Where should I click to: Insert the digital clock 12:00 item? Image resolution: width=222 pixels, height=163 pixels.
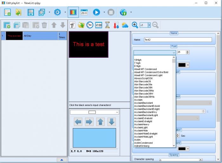coord(99,25)
